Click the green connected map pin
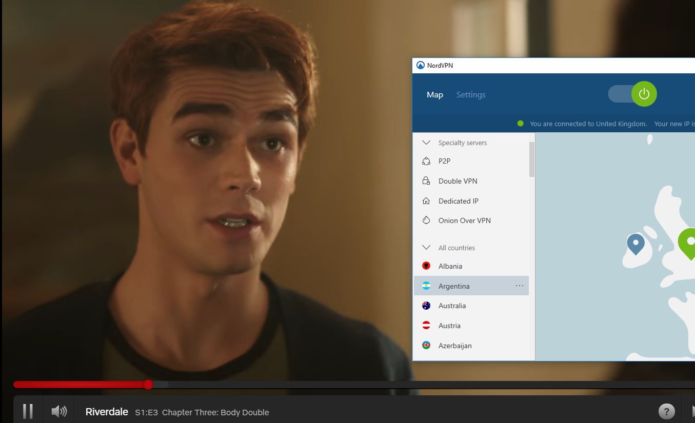Screen dimensions: 695x423 687,243
